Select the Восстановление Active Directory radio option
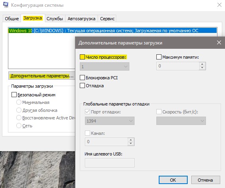 pyautogui.click(x=19, y=118)
